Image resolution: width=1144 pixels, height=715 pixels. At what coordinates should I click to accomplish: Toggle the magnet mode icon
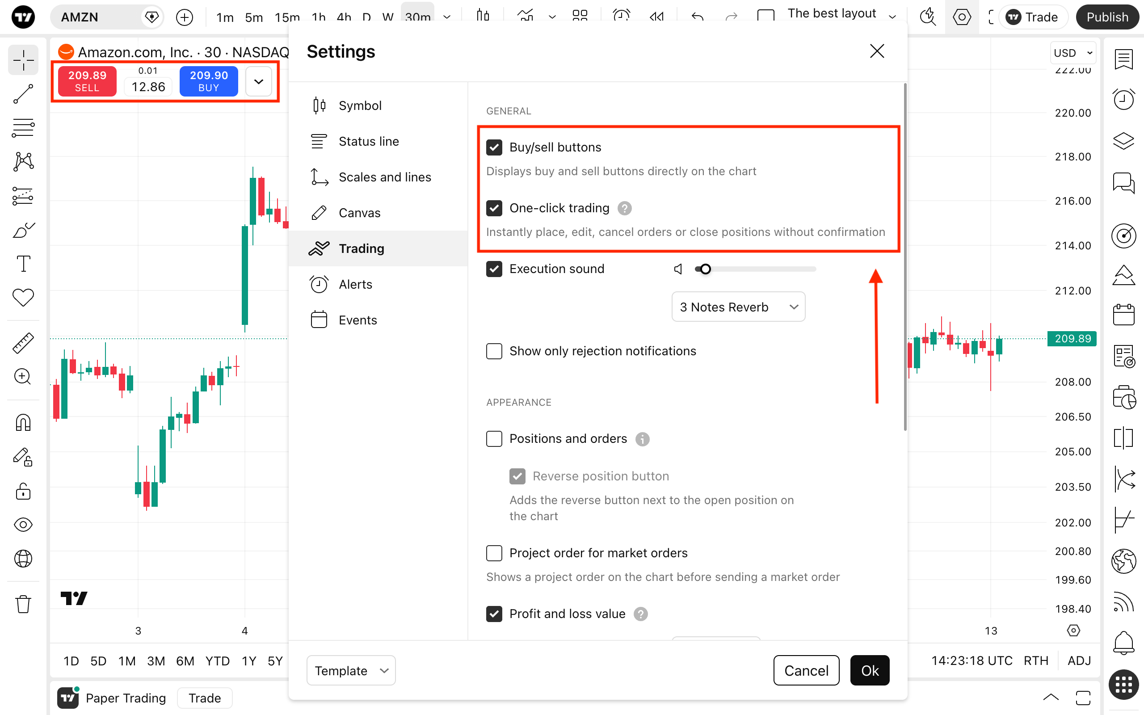coord(23,422)
